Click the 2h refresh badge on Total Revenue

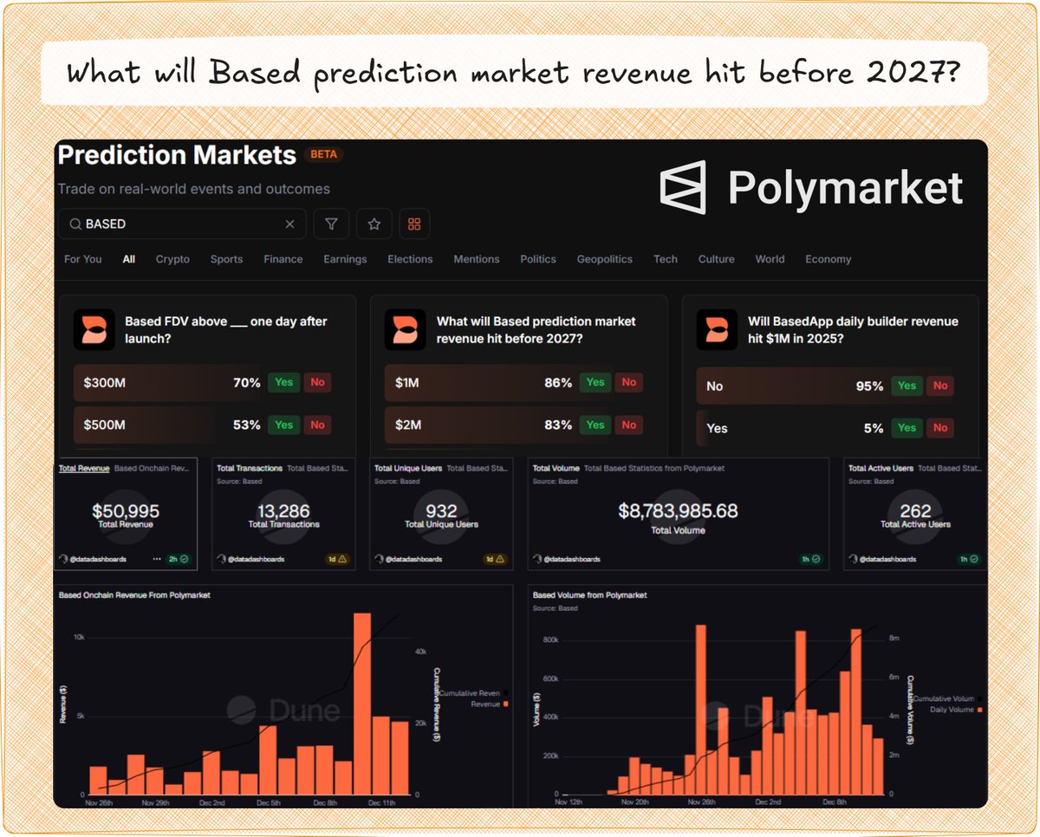point(179,560)
